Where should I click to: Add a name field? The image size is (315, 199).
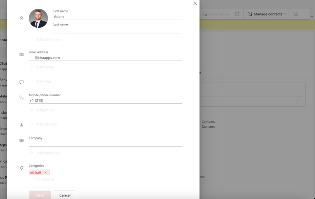click(46, 39)
